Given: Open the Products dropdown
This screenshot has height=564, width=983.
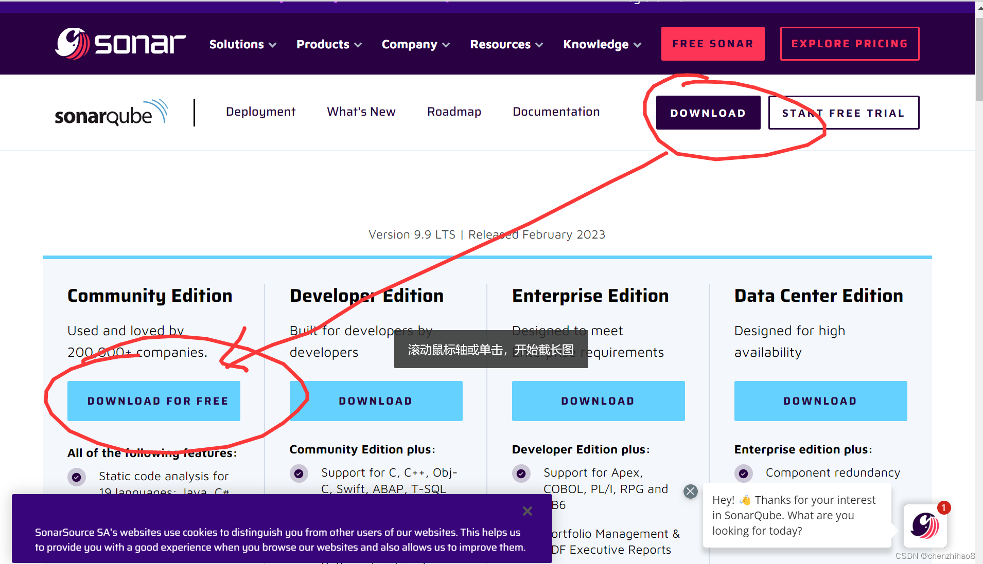Looking at the screenshot, I should [x=328, y=44].
